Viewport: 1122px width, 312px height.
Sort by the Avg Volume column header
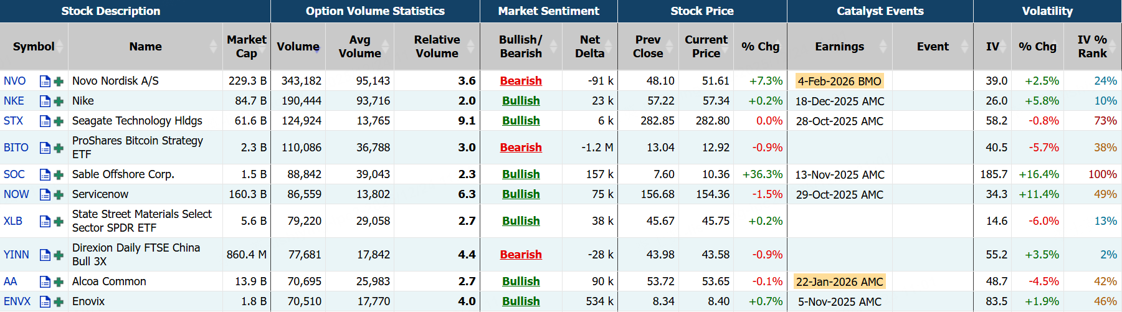(359, 47)
